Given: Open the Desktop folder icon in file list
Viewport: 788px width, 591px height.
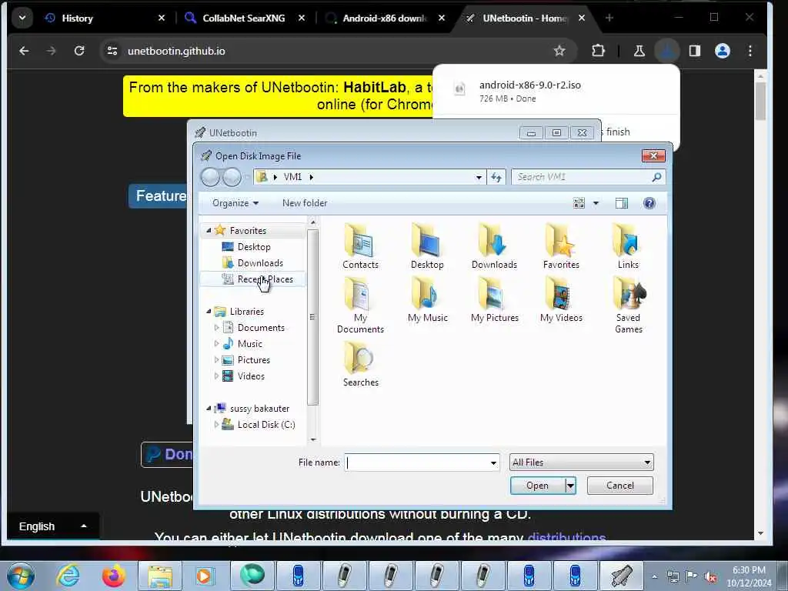Looking at the screenshot, I should point(427,247).
